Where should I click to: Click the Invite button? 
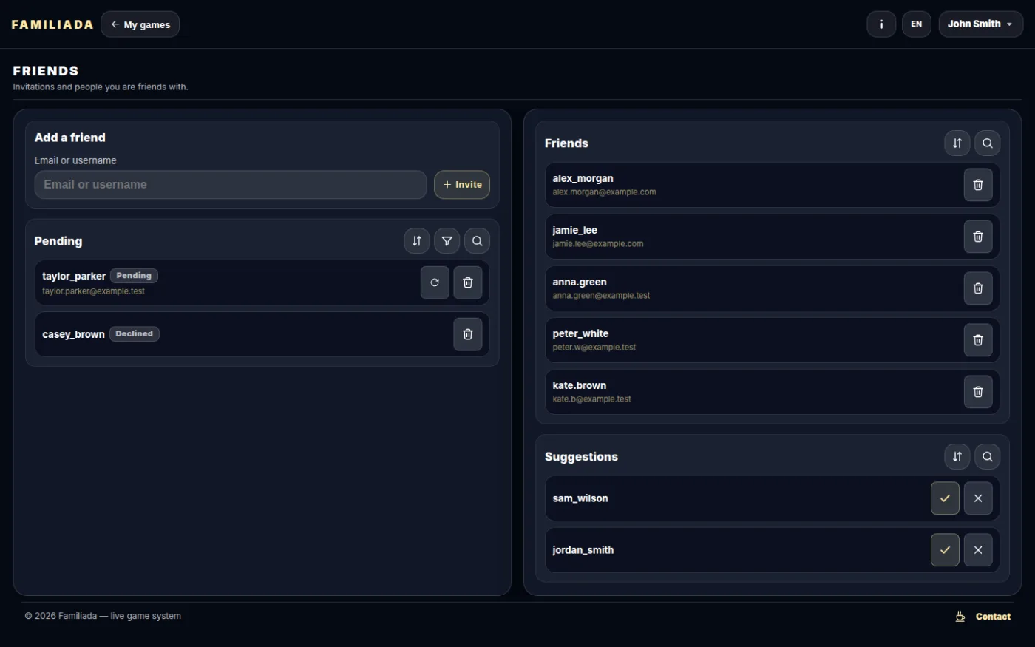[x=462, y=185]
